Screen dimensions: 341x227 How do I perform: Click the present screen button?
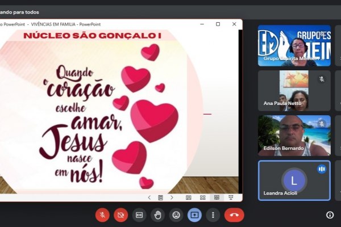(194, 215)
